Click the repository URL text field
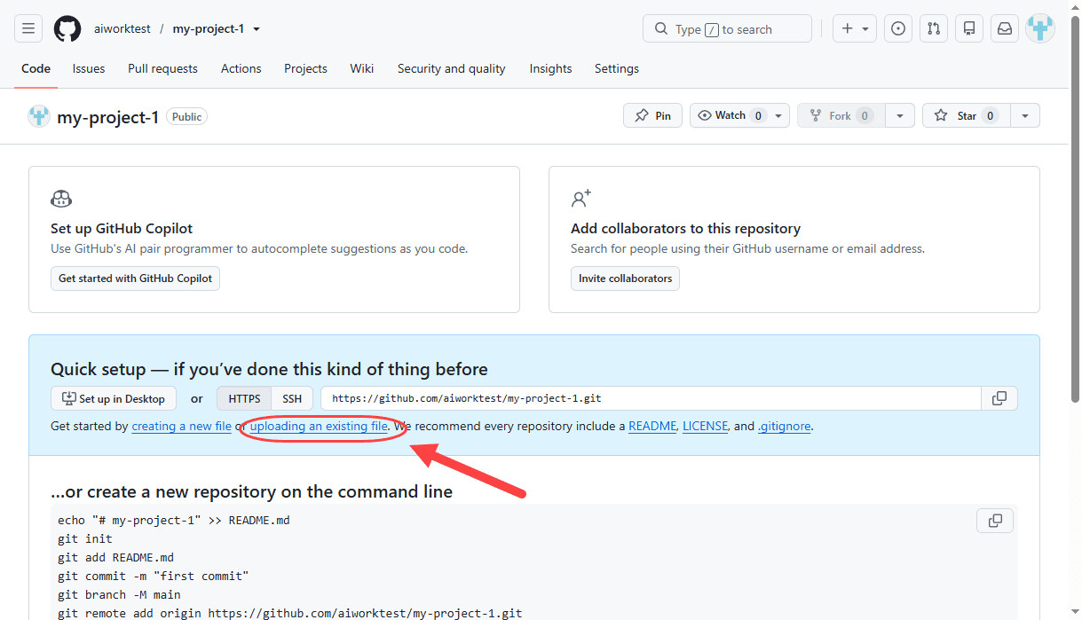1082x620 pixels. coord(652,398)
